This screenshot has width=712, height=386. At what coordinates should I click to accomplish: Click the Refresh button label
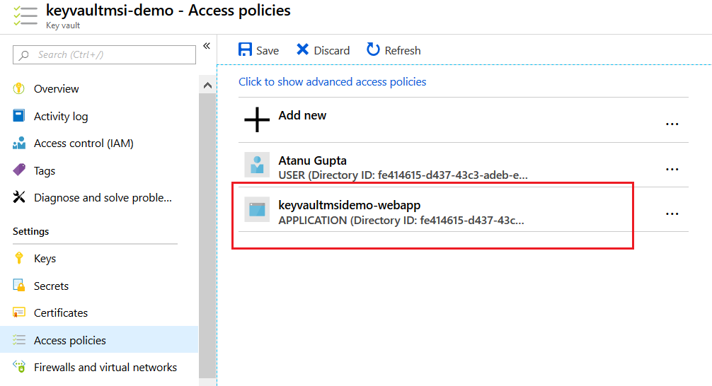pos(403,50)
